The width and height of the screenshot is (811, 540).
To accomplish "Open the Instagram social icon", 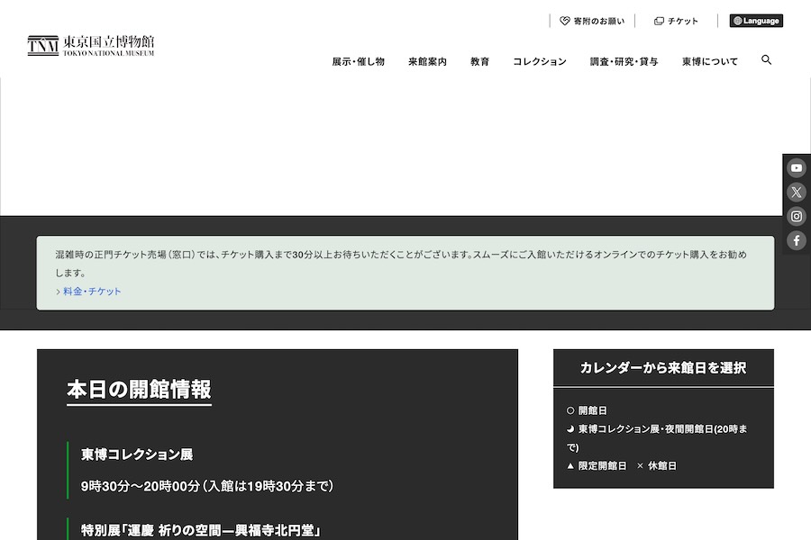I will click(797, 216).
